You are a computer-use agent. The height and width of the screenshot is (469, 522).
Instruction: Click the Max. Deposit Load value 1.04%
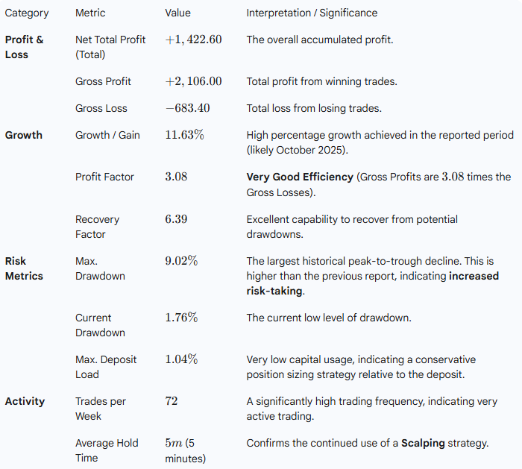(181, 359)
